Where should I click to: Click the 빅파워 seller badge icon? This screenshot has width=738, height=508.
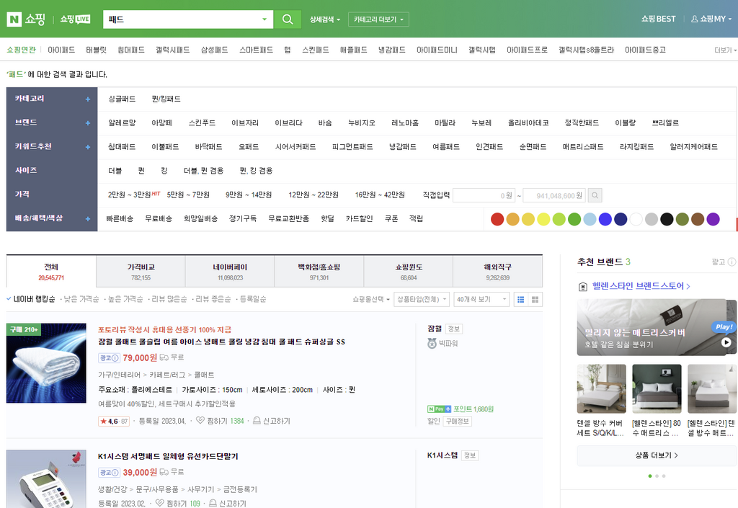(x=432, y=344)
